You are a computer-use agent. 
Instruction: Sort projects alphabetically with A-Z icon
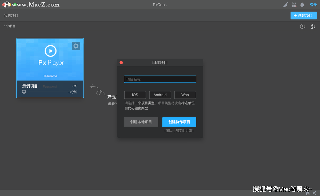point(313,26)
